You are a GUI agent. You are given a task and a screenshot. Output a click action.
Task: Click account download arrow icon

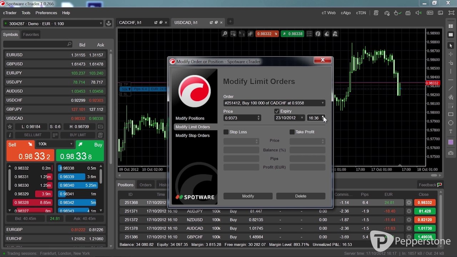[x=109, y=24]
